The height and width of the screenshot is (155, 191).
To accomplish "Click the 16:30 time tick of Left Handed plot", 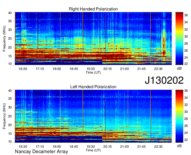I will click(x=23, y=147).
